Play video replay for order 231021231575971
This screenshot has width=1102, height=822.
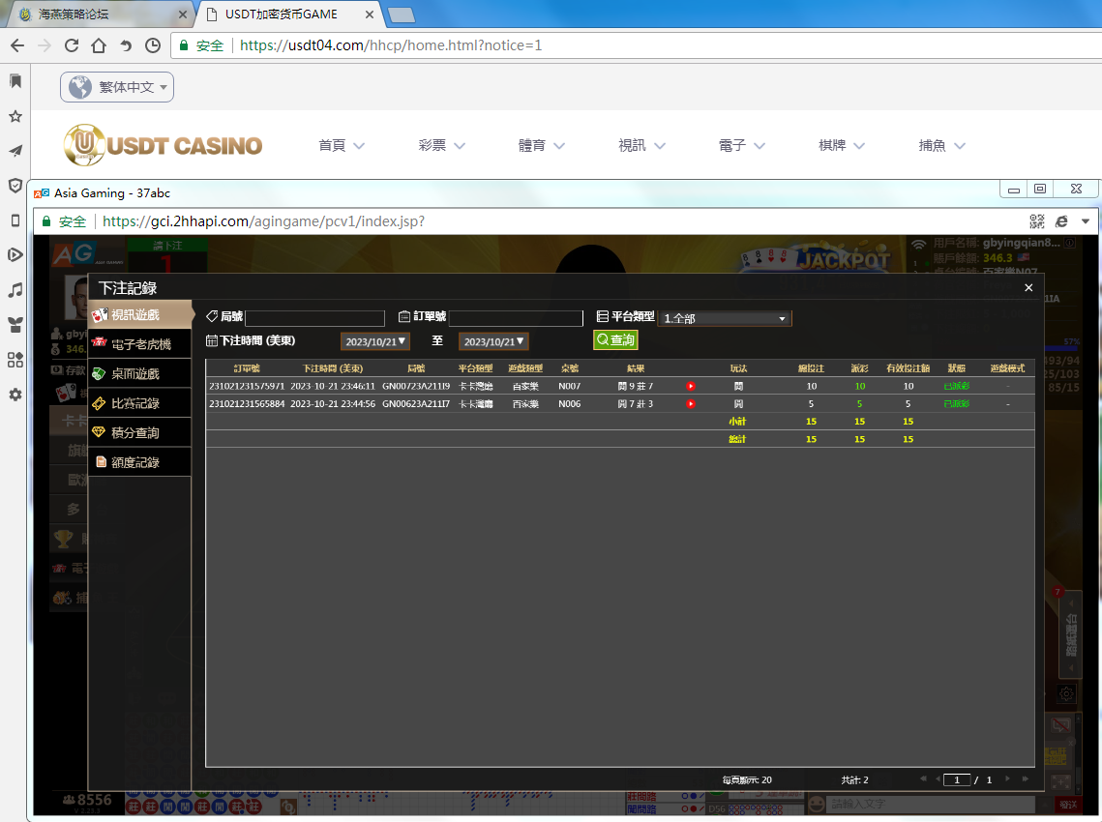(691, 386)
